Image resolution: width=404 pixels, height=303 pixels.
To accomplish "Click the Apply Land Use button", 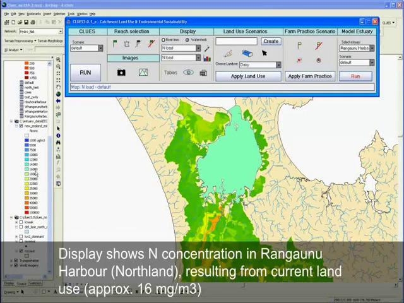I will (x=248, y=76).
